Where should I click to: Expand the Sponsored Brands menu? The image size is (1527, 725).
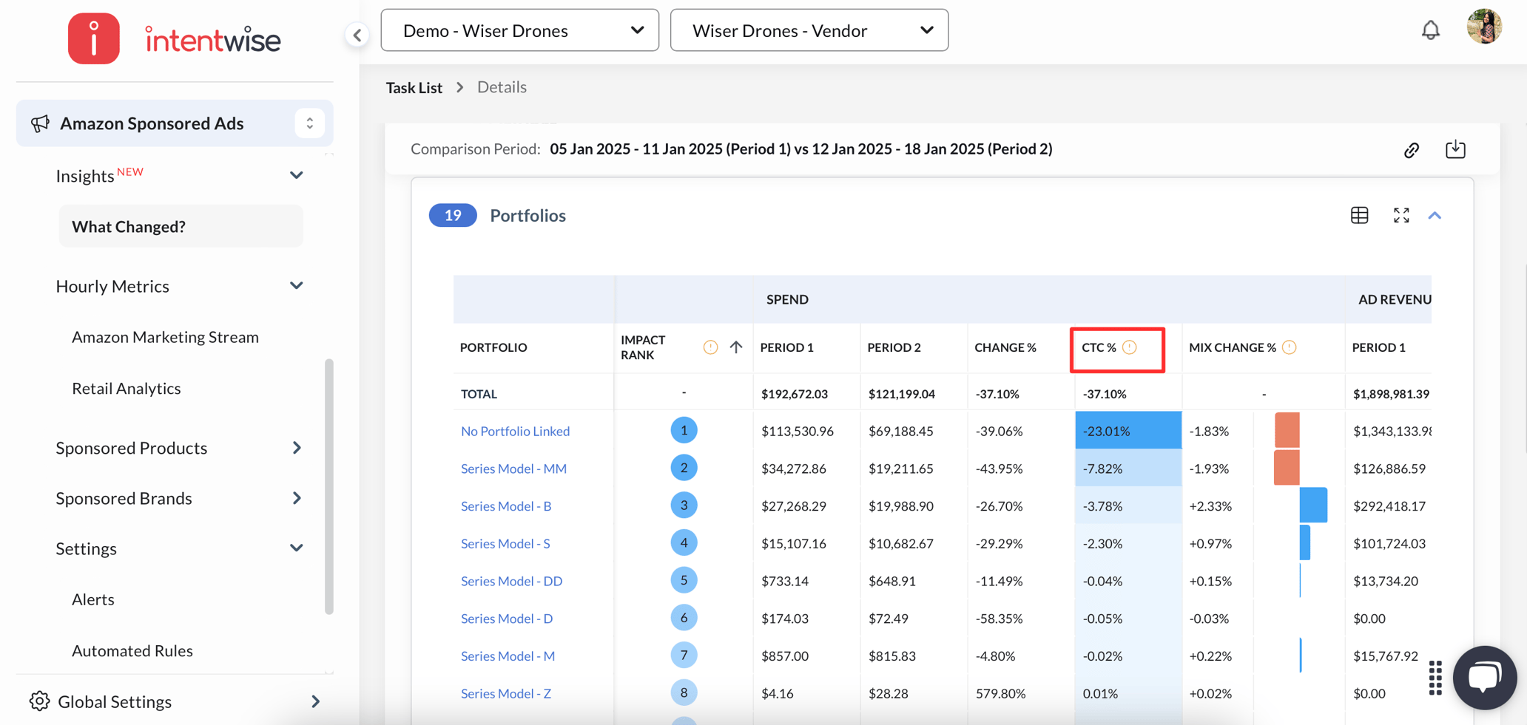[297, 498]
